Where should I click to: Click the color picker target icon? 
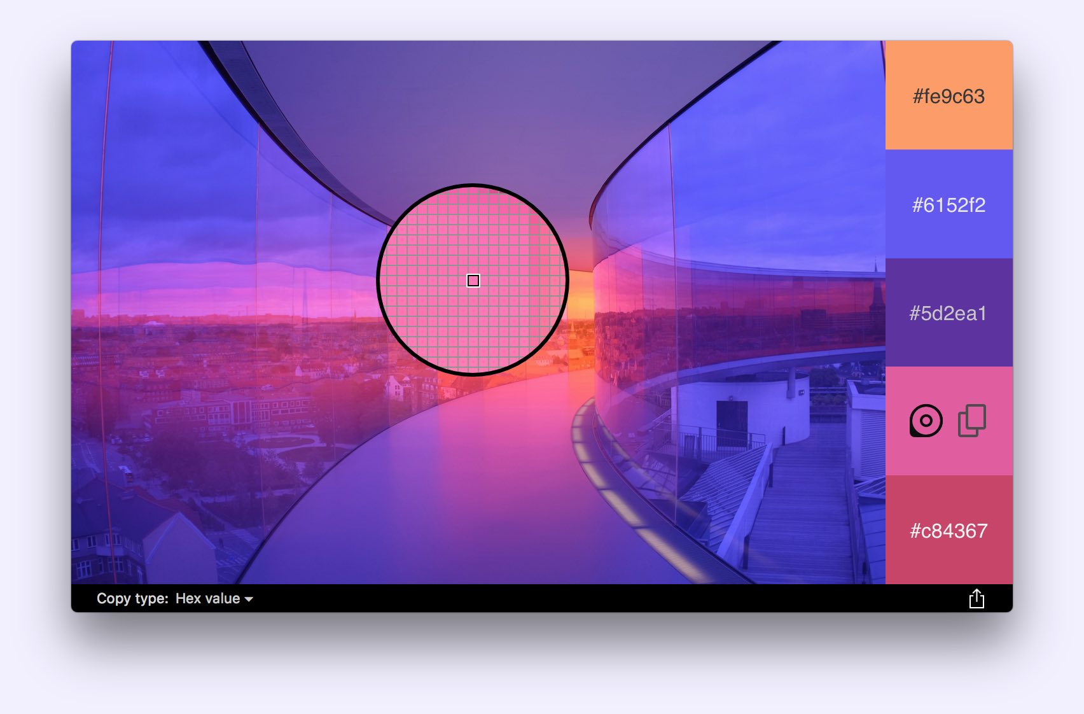(926, 421)
